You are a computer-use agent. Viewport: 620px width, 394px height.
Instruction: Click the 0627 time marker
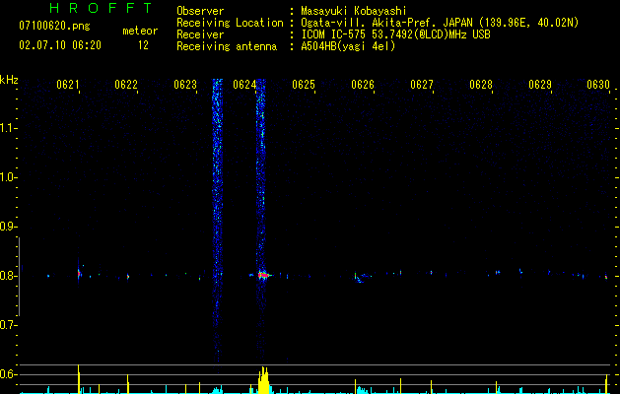(x=422, y=85)
